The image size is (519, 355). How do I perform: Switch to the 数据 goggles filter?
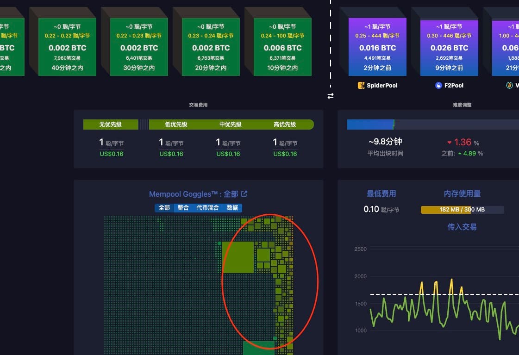tap(232, 208)
